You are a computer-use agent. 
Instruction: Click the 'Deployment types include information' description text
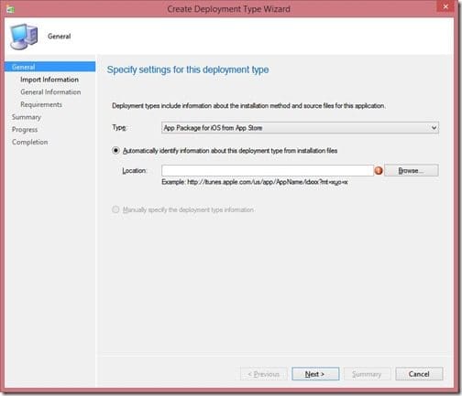tap(248, 106)
